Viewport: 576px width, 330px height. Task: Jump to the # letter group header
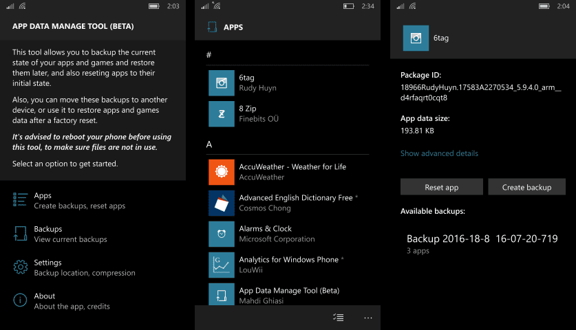point(209,55)
